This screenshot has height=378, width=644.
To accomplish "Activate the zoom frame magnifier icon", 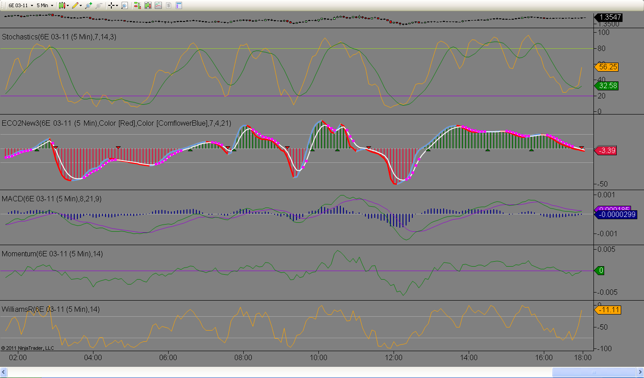I will pyautogui.click(x=124, y=5).
